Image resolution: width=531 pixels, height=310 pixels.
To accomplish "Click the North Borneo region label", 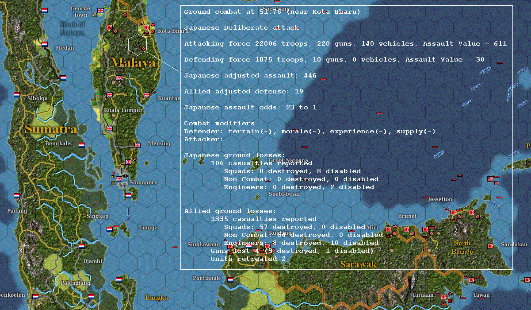I will [x=462, y=248].
